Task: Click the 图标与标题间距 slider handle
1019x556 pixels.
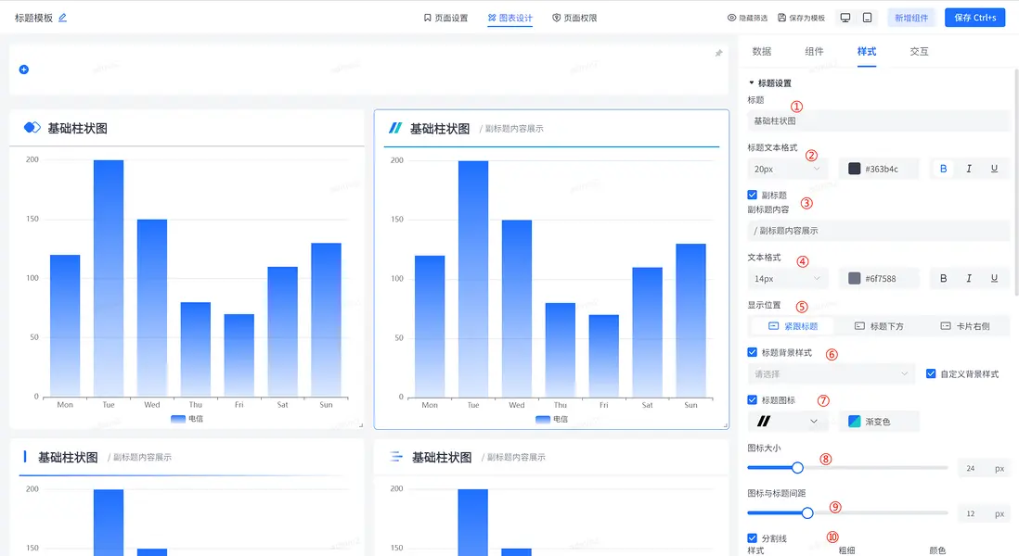Action: [x=807, y=513]
